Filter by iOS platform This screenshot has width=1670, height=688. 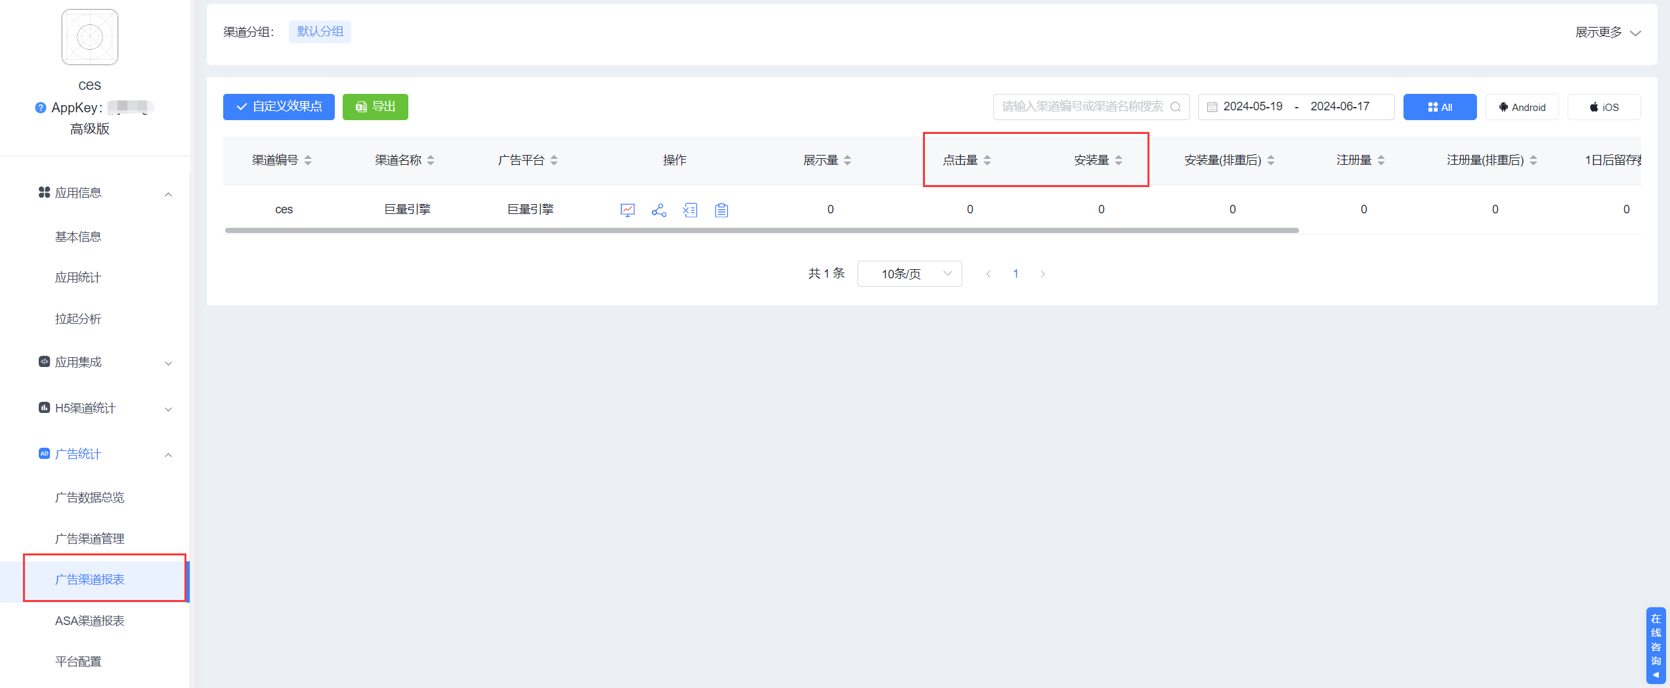(1604, 107)
